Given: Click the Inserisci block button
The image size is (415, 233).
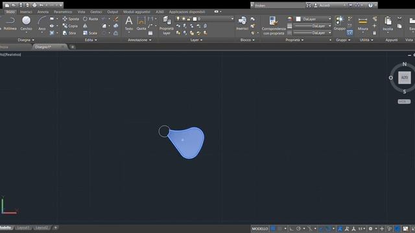Looking at the screenshot, I should pos(242,23).
